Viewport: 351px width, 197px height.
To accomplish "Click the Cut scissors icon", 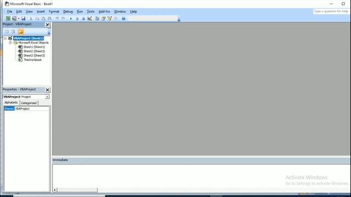I will pyautogui.click(x=31, y=19).
